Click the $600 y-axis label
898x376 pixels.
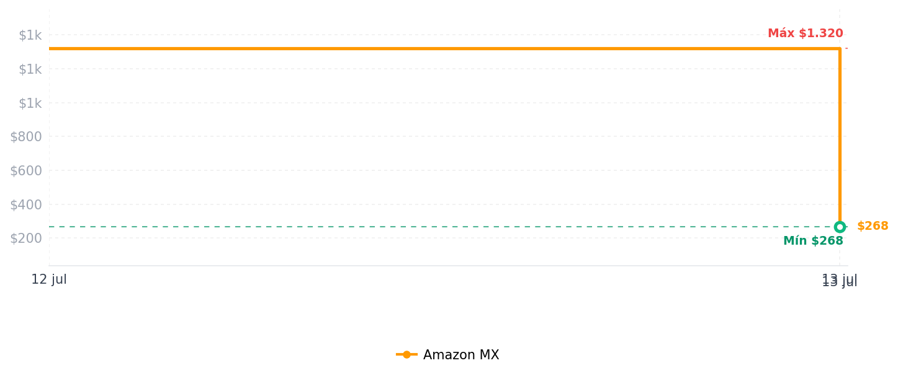[26, 171]
